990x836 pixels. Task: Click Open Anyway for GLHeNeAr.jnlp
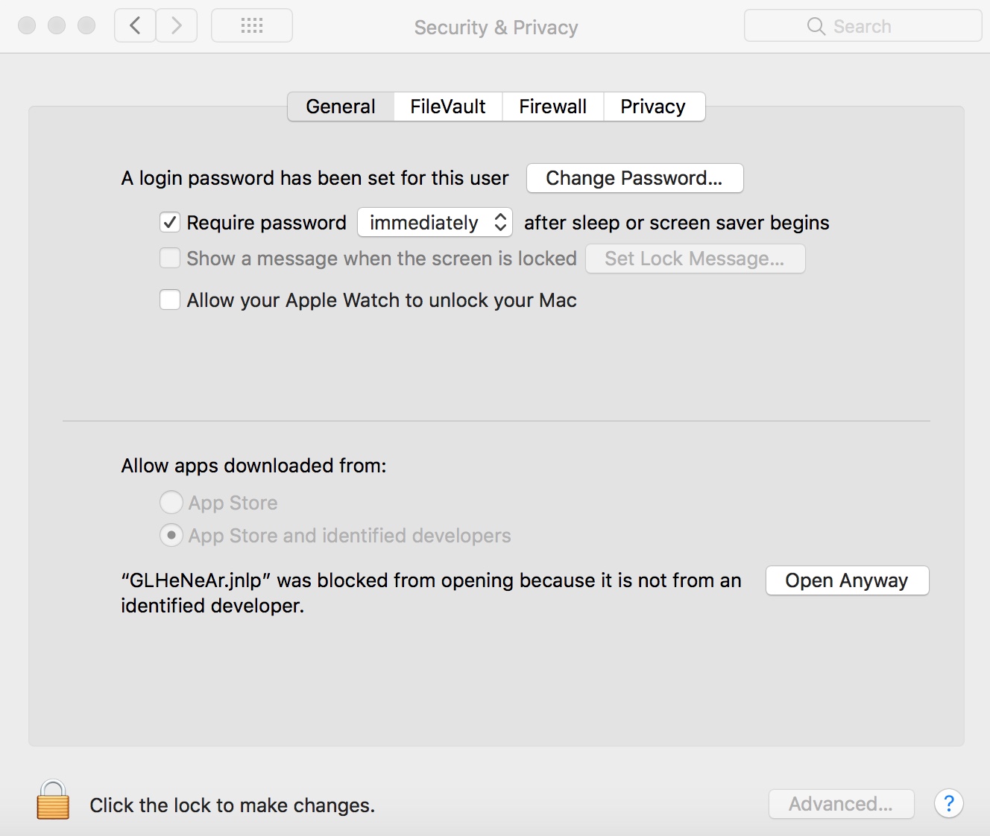pyautogui.click(x=847, y=580)
